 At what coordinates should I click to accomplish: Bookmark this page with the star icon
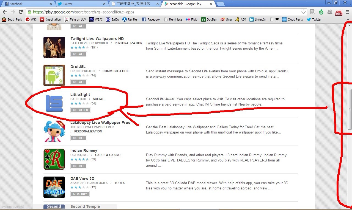[303, 12]
